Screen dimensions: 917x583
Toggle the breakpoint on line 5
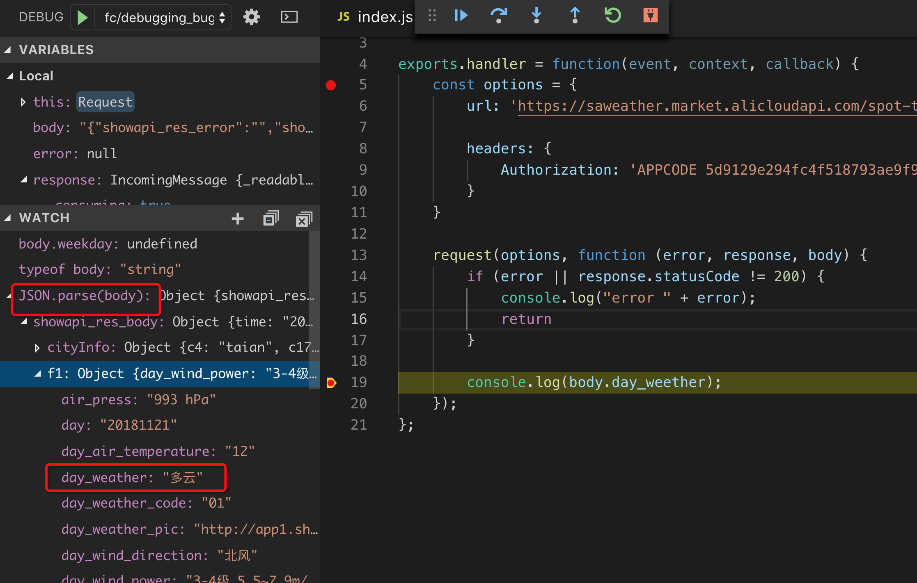[331, 85]
